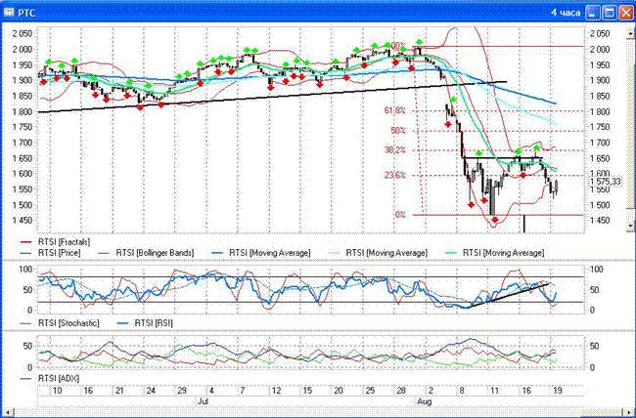Click date label 28 on time axis
The height and width of the screenshot is (418, 636).
tap(401, 391)
